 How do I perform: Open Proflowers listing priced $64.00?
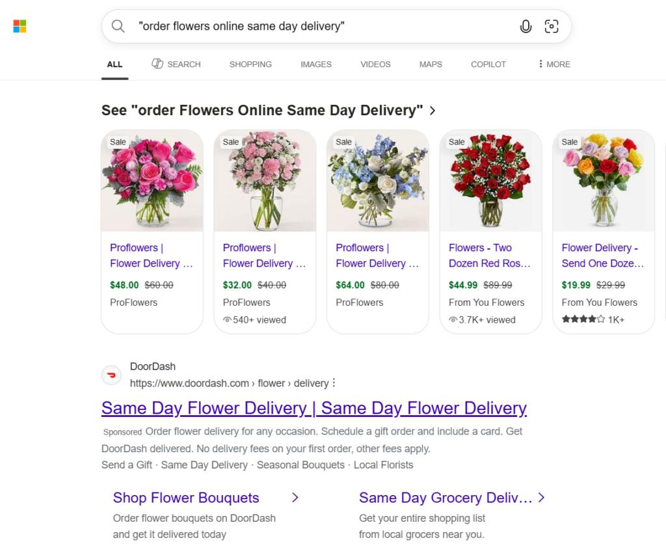point(378,256)
